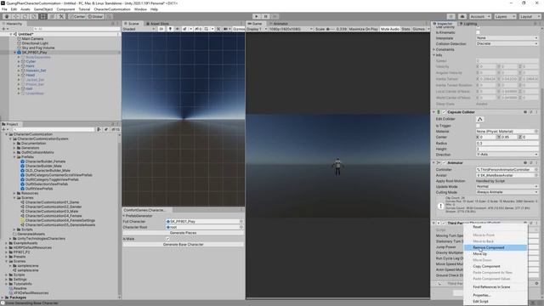Open Capsule Collider help icon
This screenshot has height=306, width=544.
pos(525,112)
